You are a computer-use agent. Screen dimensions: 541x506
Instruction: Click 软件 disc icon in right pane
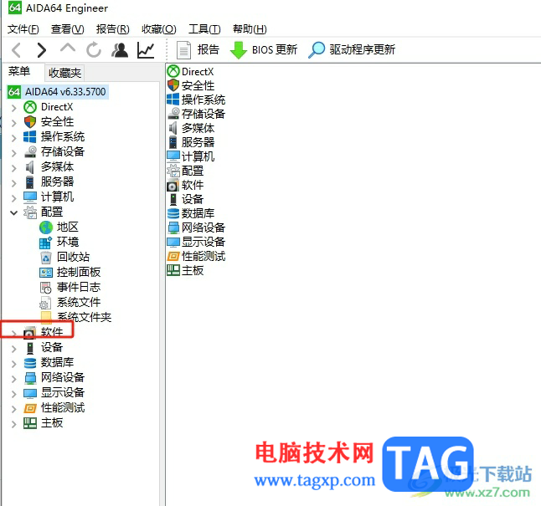173,185
